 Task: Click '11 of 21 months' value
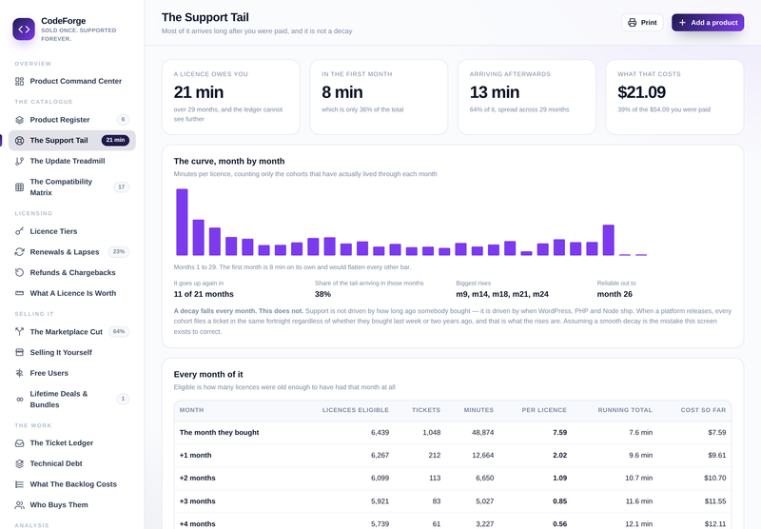click(x=204, y=294)
